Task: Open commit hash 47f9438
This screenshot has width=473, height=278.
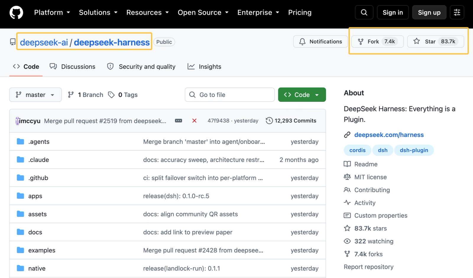Action: pyautogui.click(x=218, y=121)
